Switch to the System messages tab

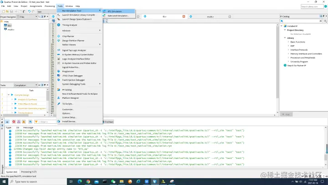pos(12,172)
